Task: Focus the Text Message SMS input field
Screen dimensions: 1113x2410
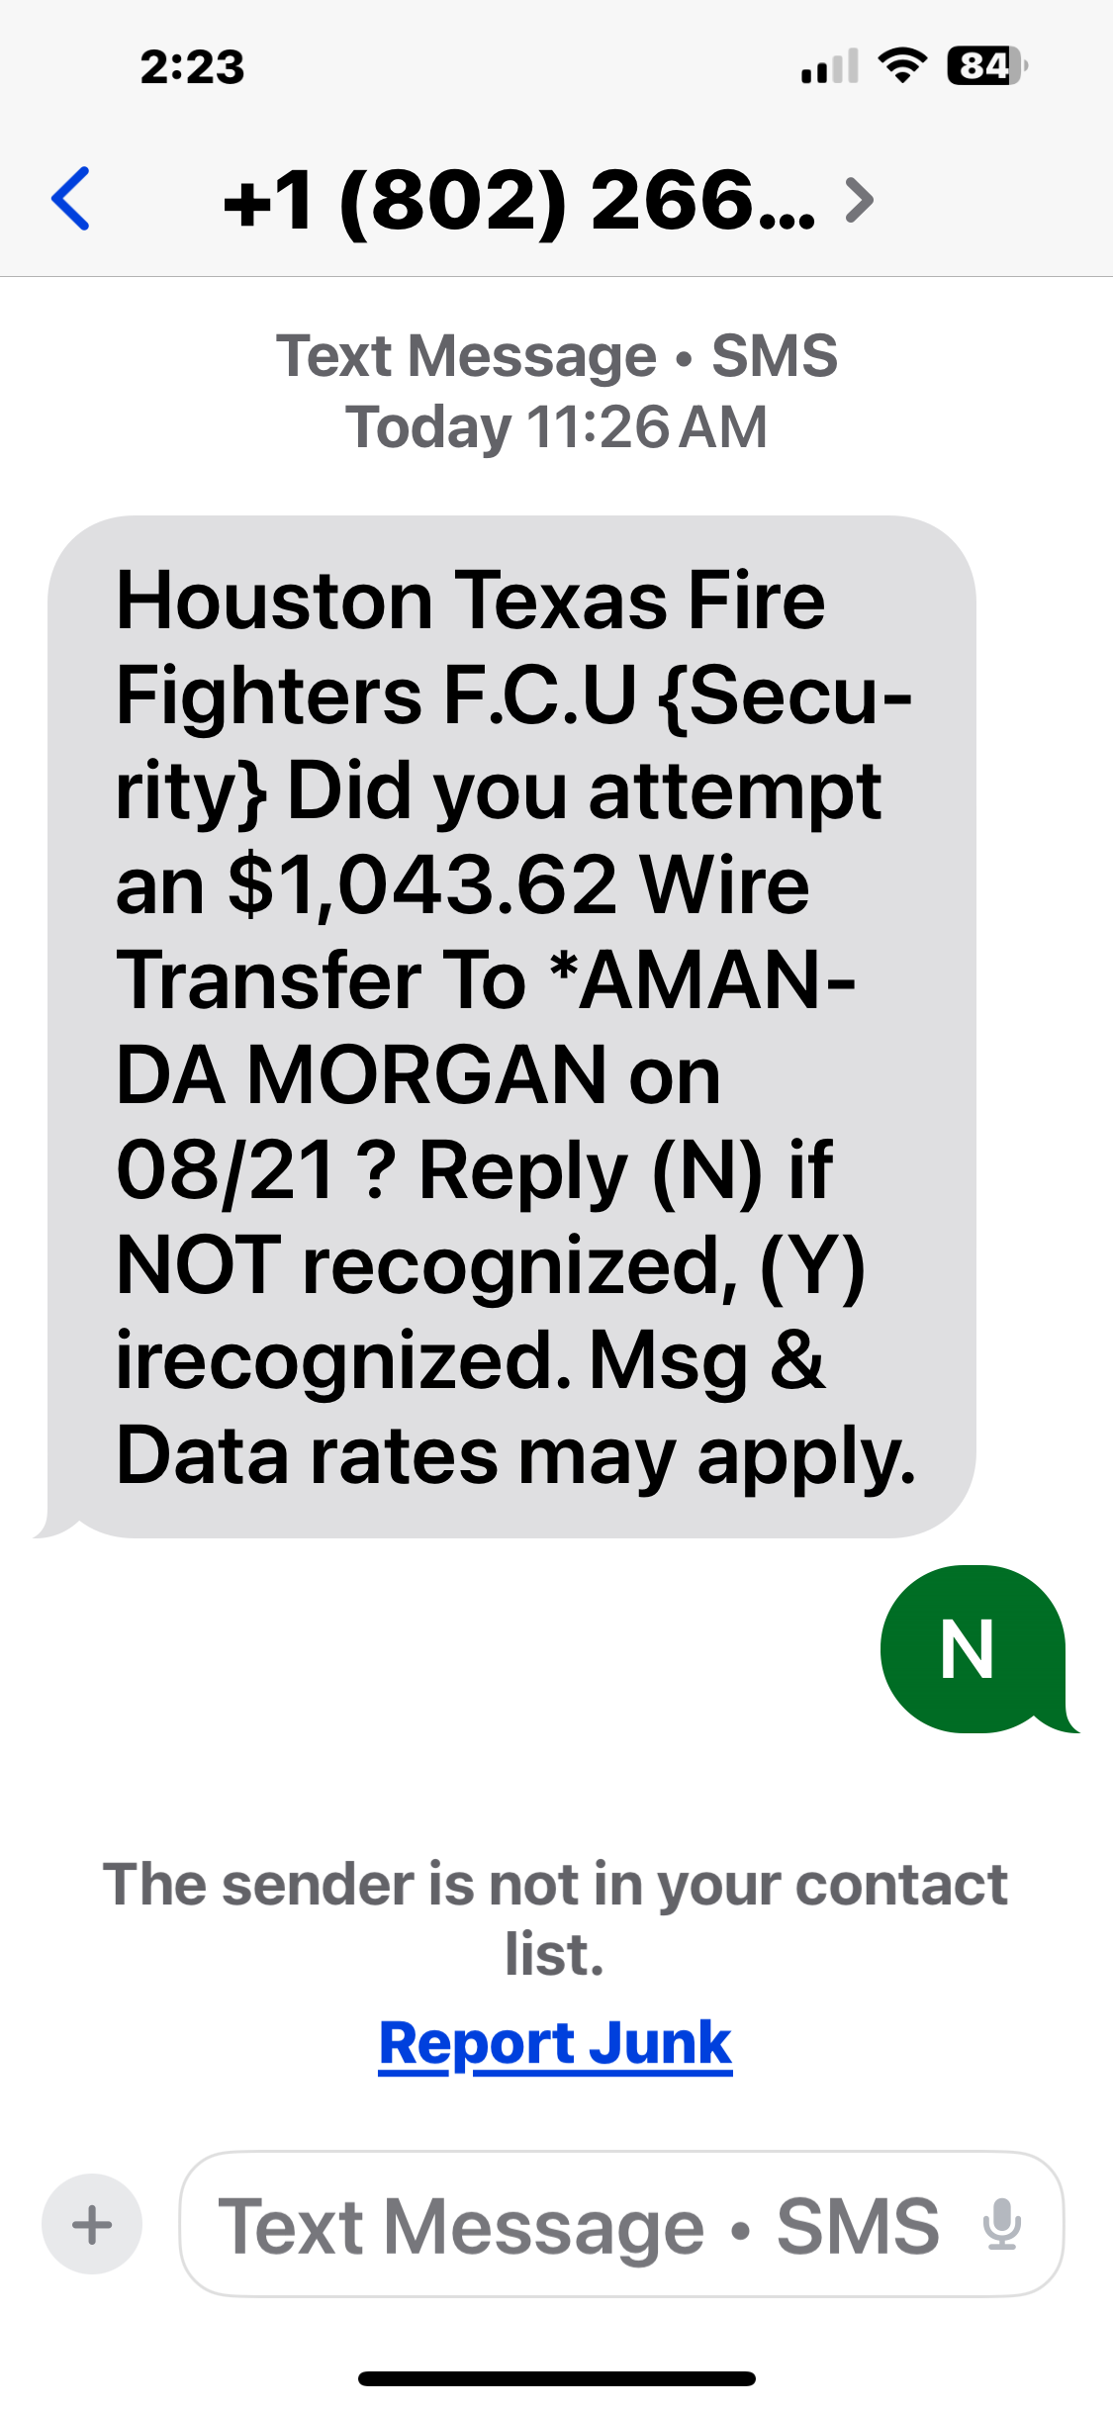Action: click(x=579, y=2224)
